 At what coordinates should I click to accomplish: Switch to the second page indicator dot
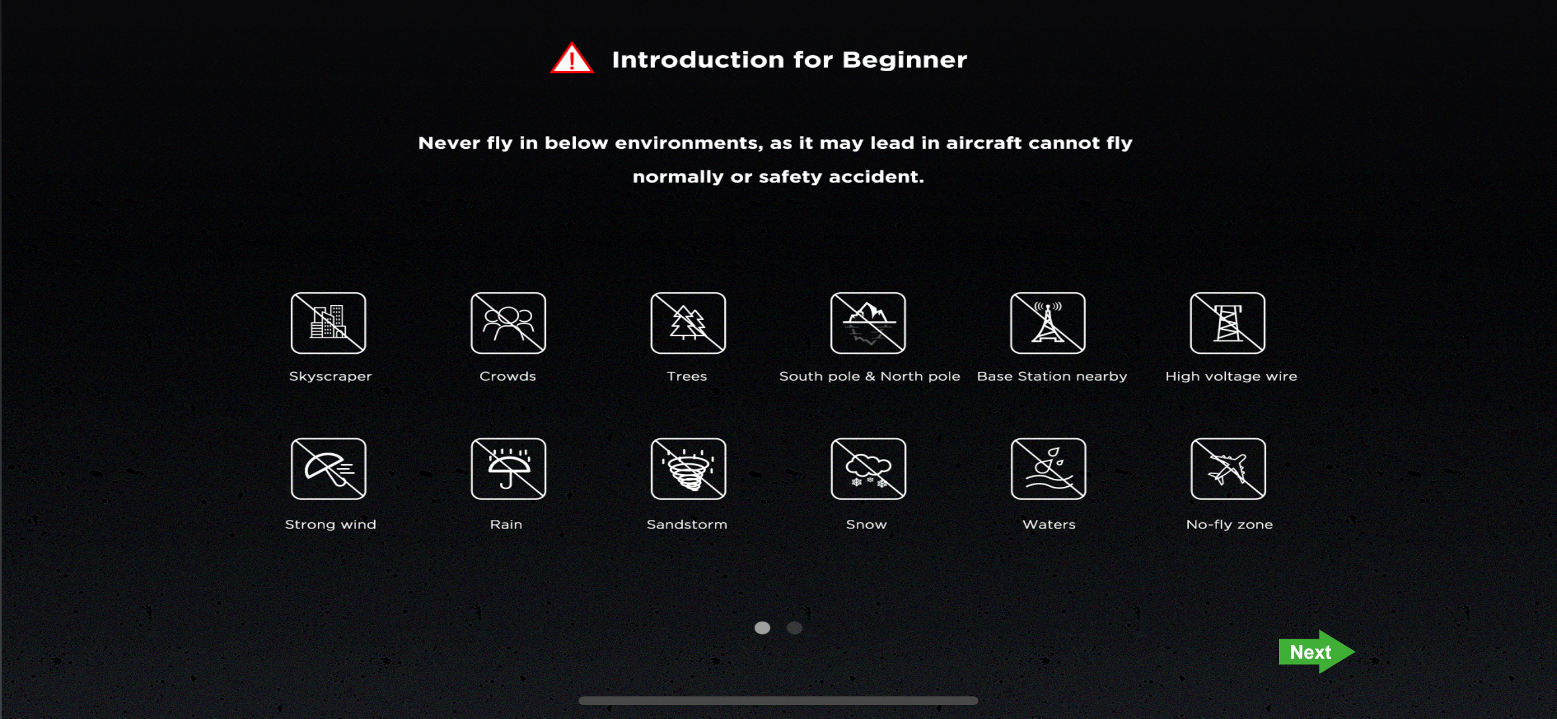tap(794, 628)
